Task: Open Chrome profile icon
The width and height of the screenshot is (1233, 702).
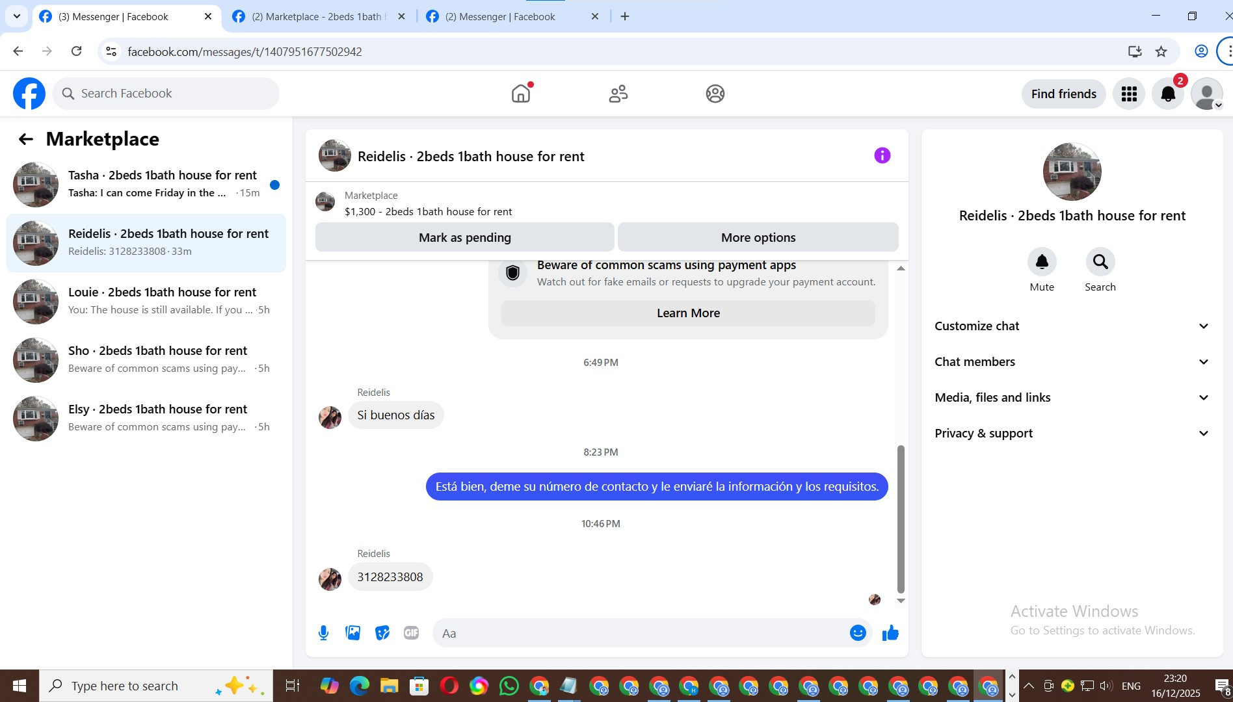Action: [1201, 51]
